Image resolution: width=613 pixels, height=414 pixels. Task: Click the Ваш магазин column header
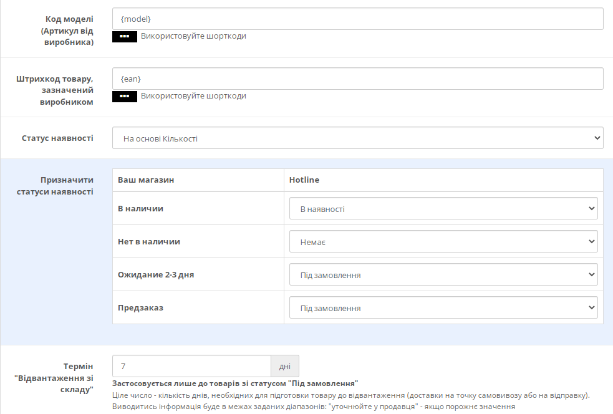click(x=146, y=180)
